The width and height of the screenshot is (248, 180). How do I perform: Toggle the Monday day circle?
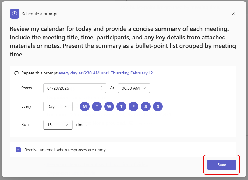(x=85, y=106)
